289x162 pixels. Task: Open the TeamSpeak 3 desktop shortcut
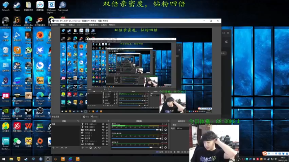[63, 7]
